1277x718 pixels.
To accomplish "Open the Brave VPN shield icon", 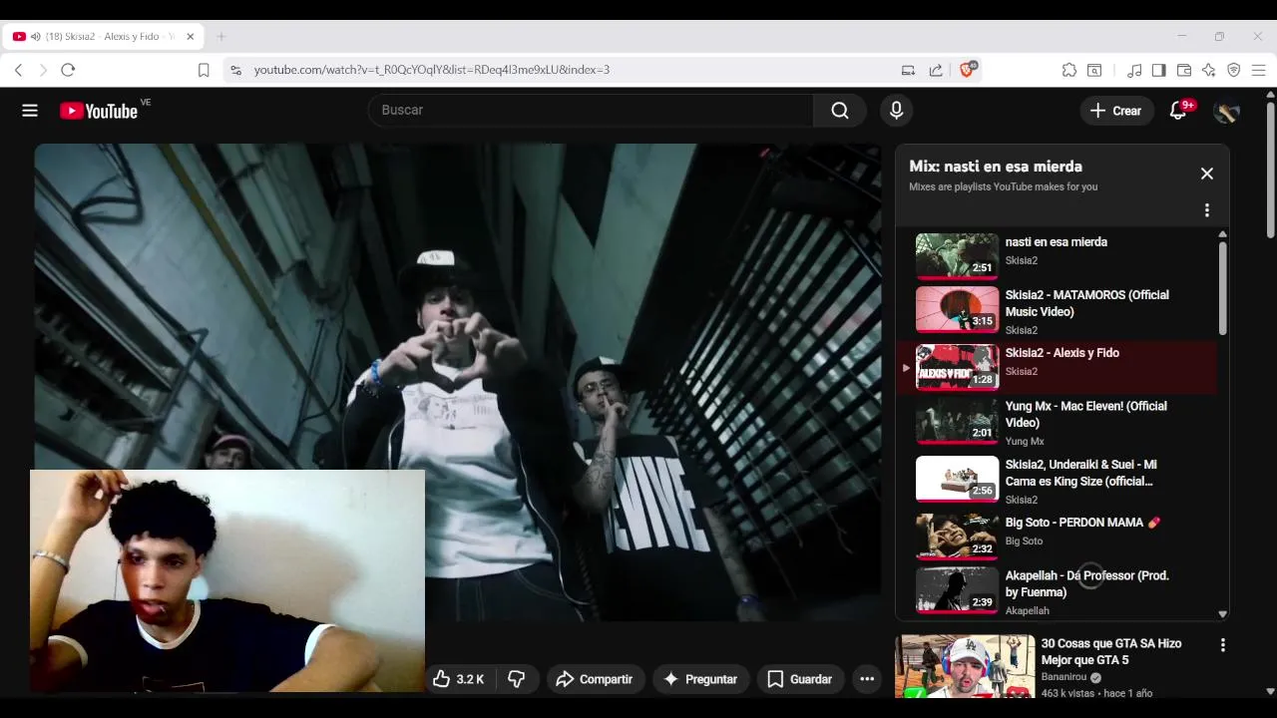I will click(x=1233, y=70).
